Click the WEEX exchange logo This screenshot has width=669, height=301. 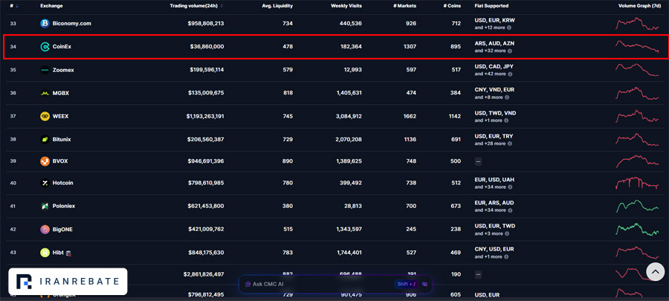tap(45, 117)
